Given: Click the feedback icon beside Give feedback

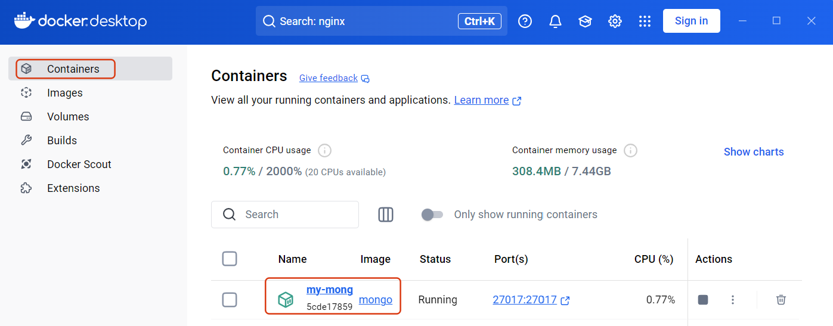Looking at the screenshot, I should point(366,79).
